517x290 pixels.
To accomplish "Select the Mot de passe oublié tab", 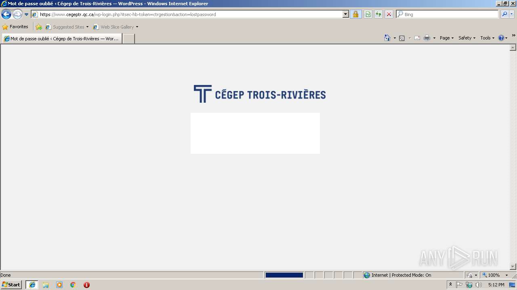I will tap(62, 39).
